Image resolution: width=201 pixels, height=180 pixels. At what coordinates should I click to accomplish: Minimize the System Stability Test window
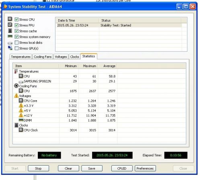tap(179, 6)
